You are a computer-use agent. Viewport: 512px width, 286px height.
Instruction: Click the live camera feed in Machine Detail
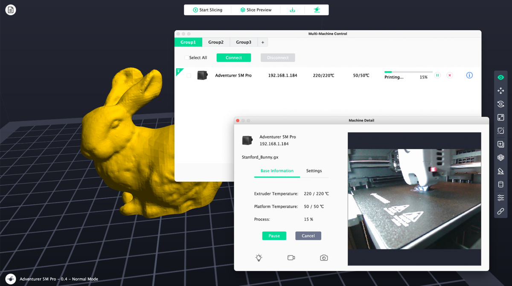(x=414, y=199)
